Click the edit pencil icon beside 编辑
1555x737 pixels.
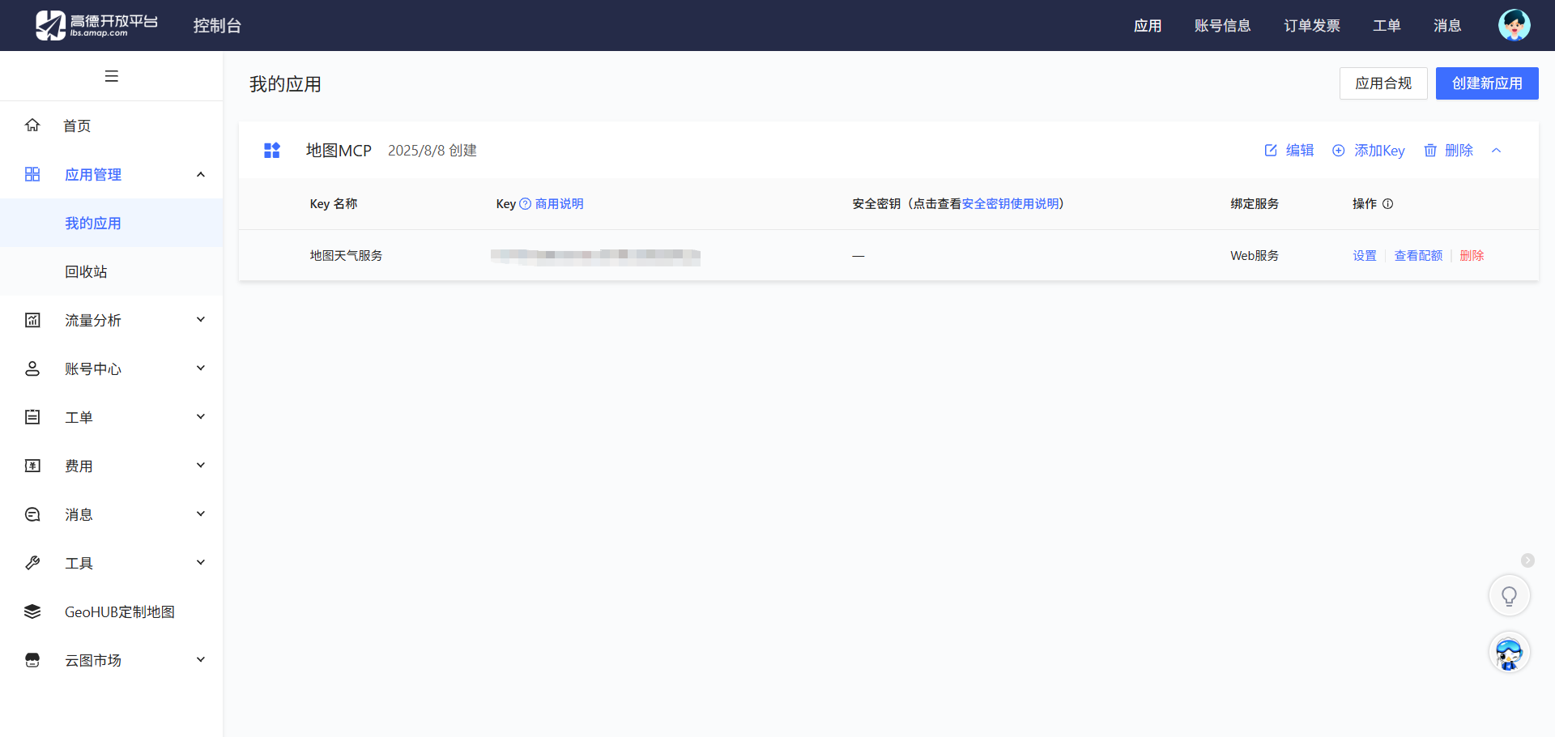point(1271,151)
